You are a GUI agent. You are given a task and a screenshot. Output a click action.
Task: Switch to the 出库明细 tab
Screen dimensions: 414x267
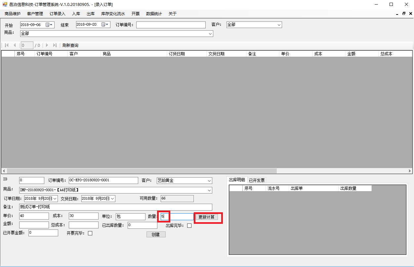(237, 180)
